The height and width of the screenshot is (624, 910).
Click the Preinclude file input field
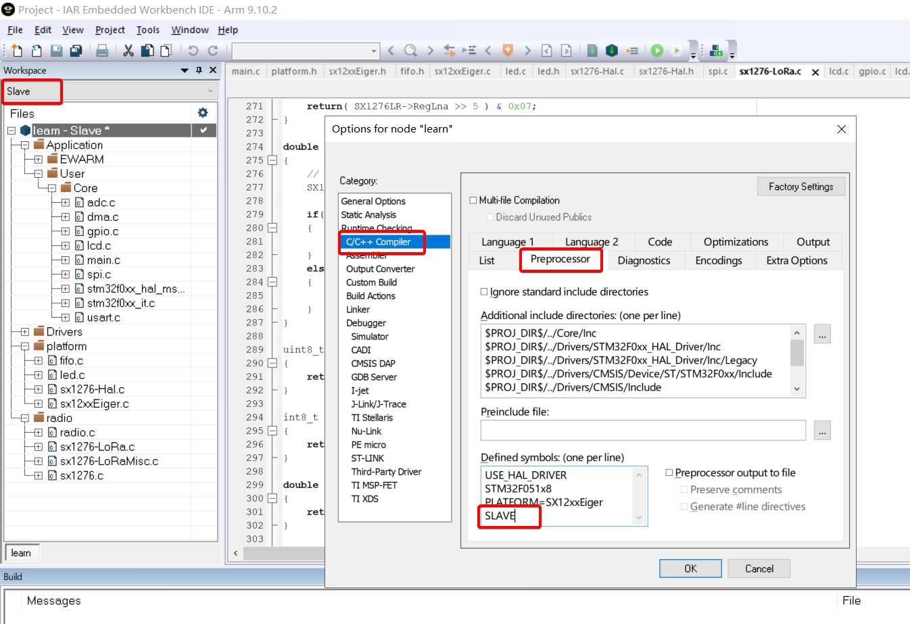click(x=642, y=431)
